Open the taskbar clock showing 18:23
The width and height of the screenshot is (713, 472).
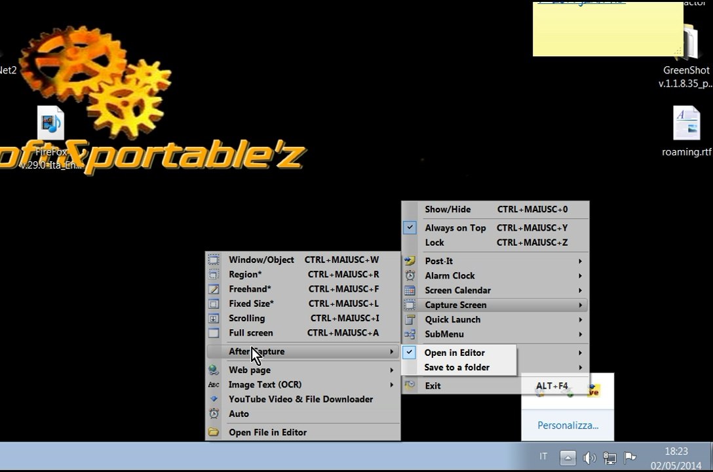click(676, 458)
